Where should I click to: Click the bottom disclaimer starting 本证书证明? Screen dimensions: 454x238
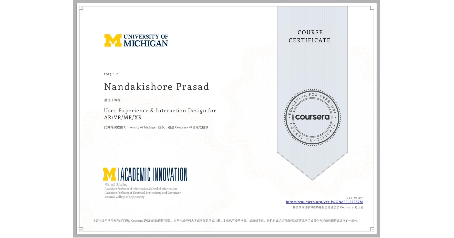click(x=226, y=221)
